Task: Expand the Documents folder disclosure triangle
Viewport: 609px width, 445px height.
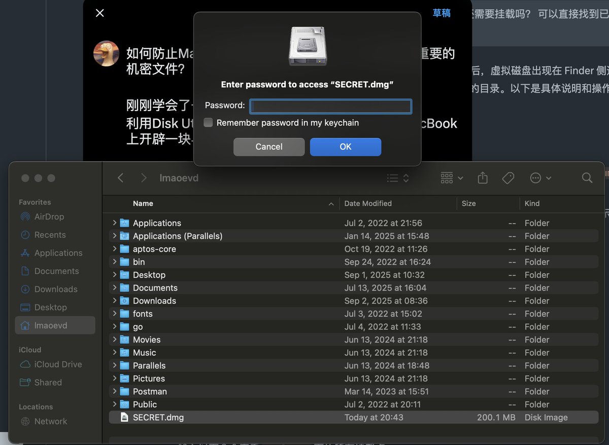Action: 115,288
